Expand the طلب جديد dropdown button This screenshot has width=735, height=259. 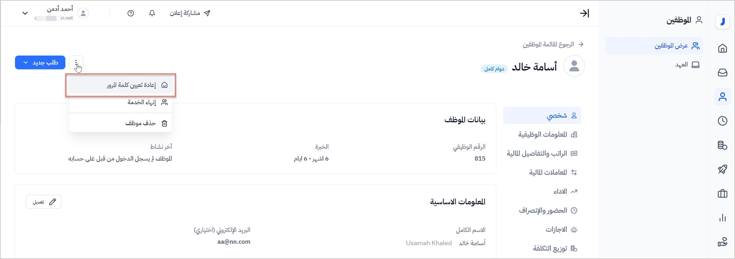pos(40,62)
